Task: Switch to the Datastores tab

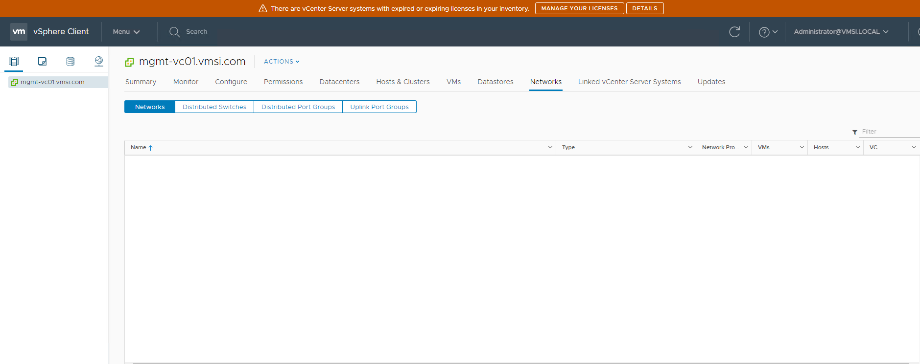Action: pos(495,82)
